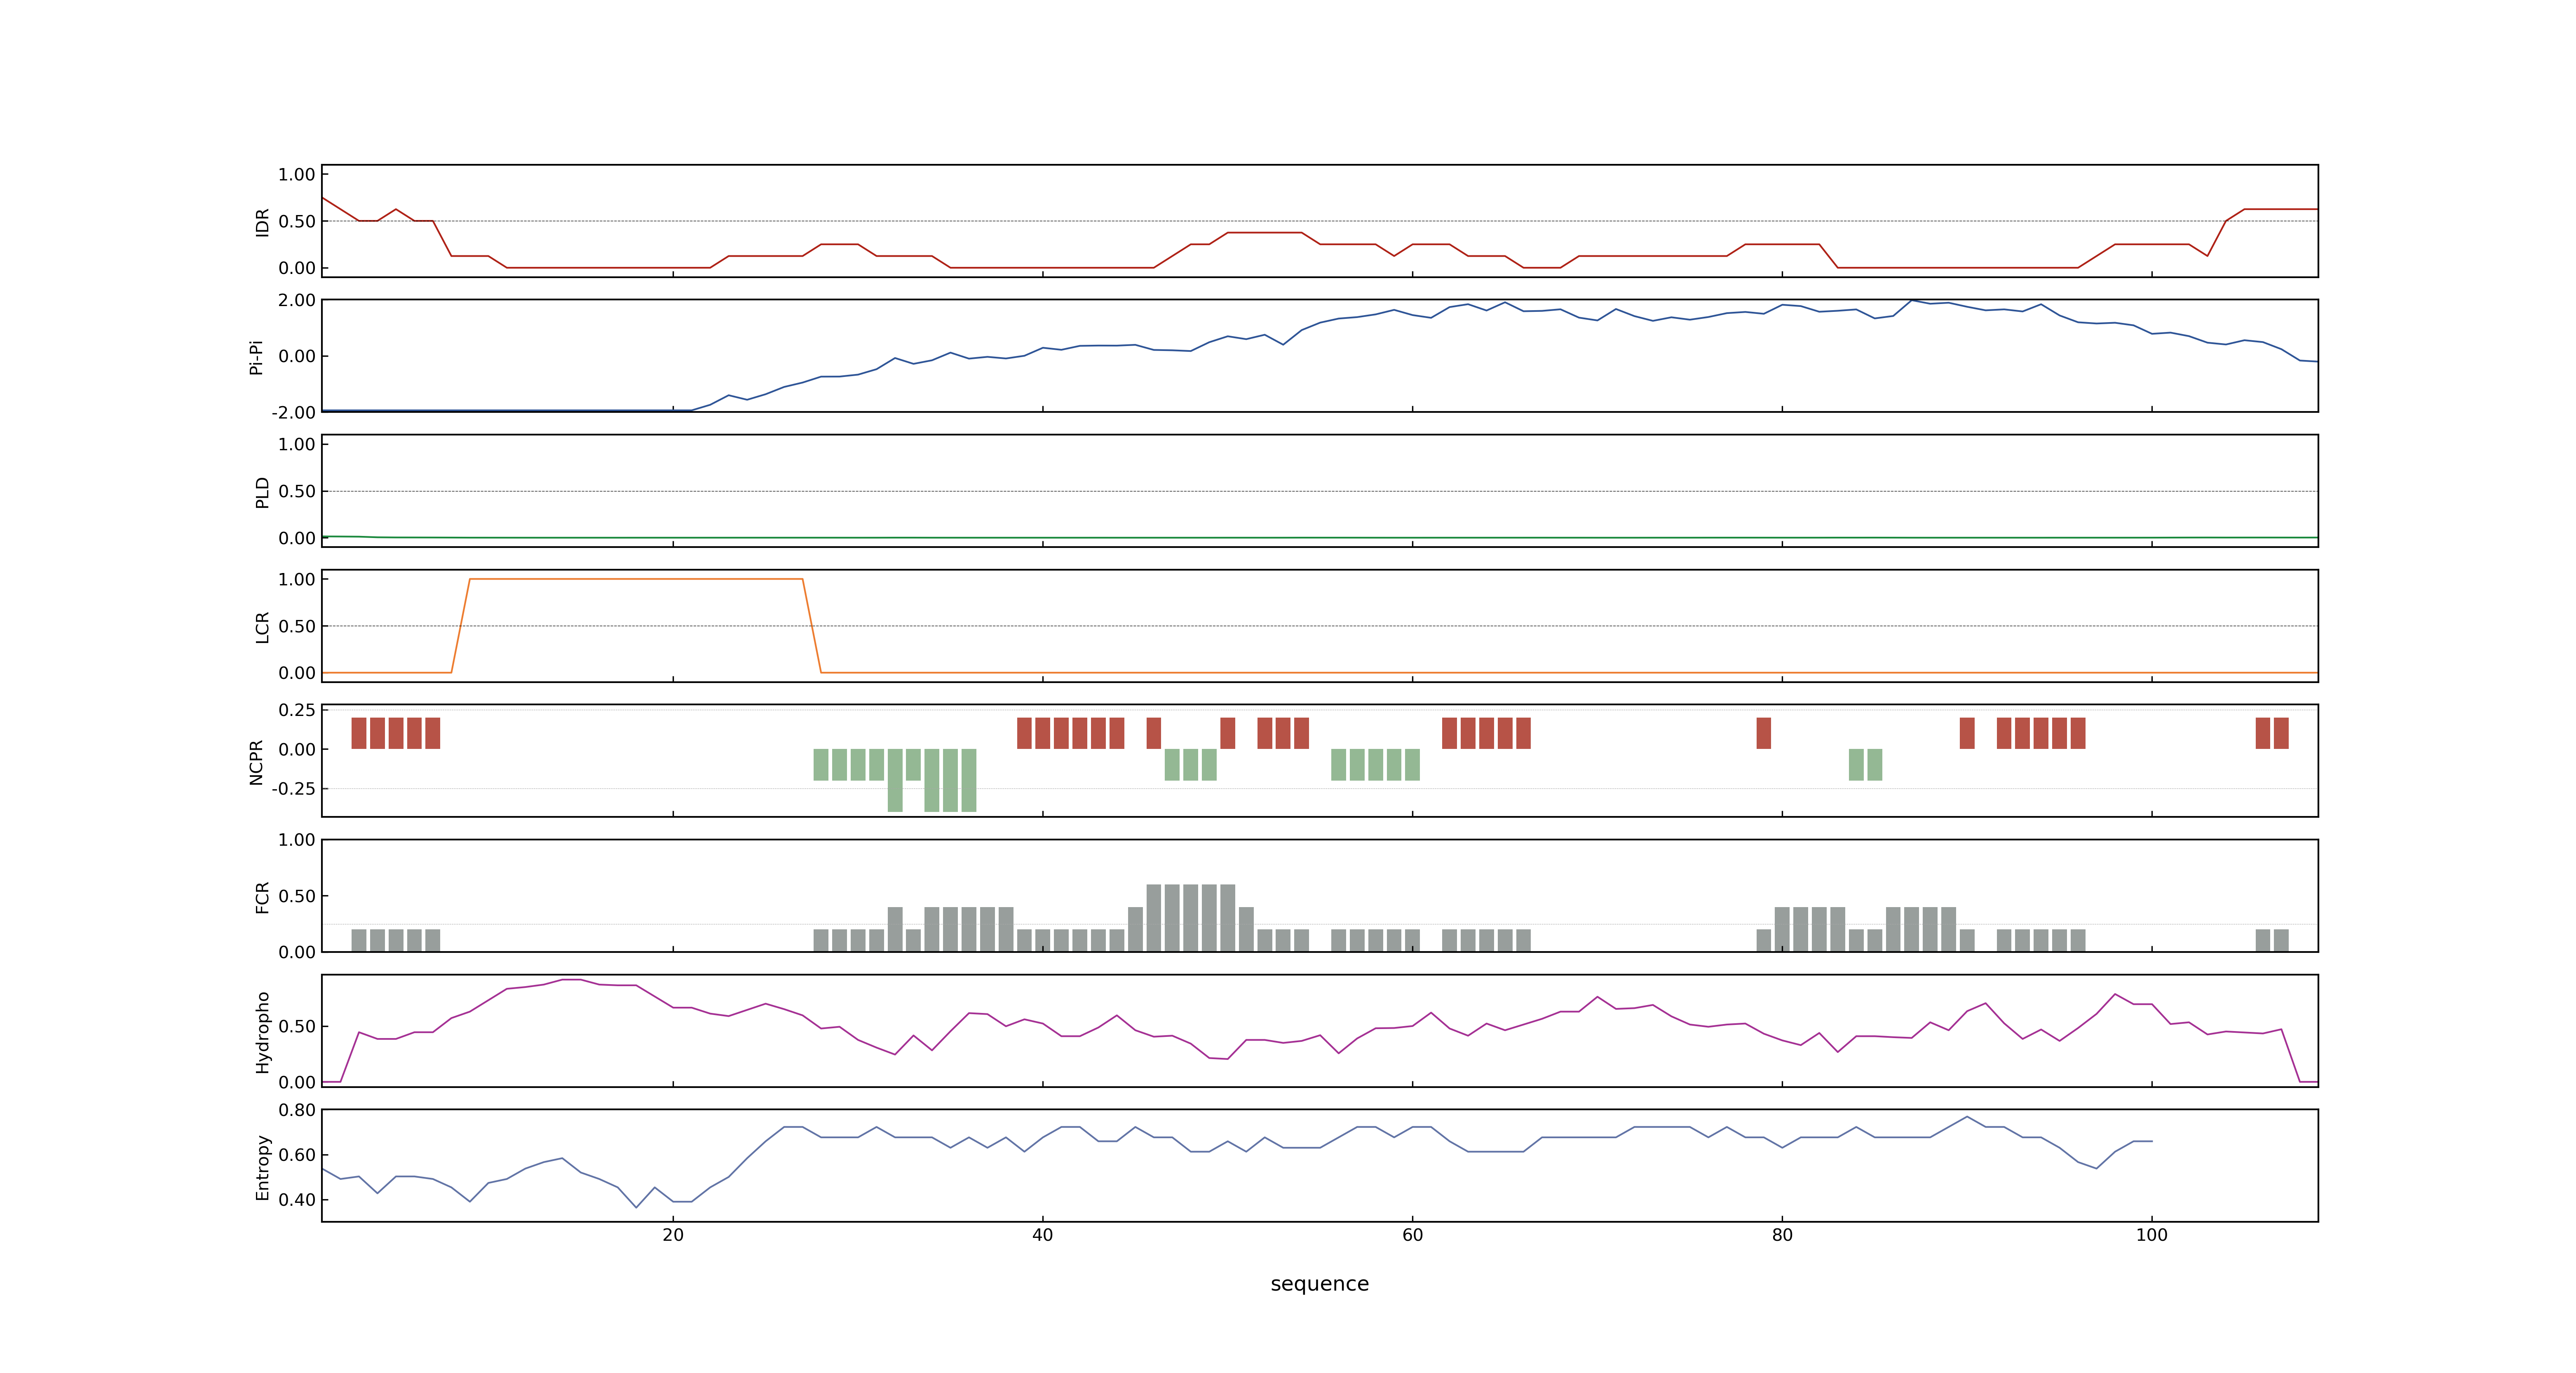
Task: Click the FCR y-axis label
Action: pyautogui.click(x=263, y=897)
